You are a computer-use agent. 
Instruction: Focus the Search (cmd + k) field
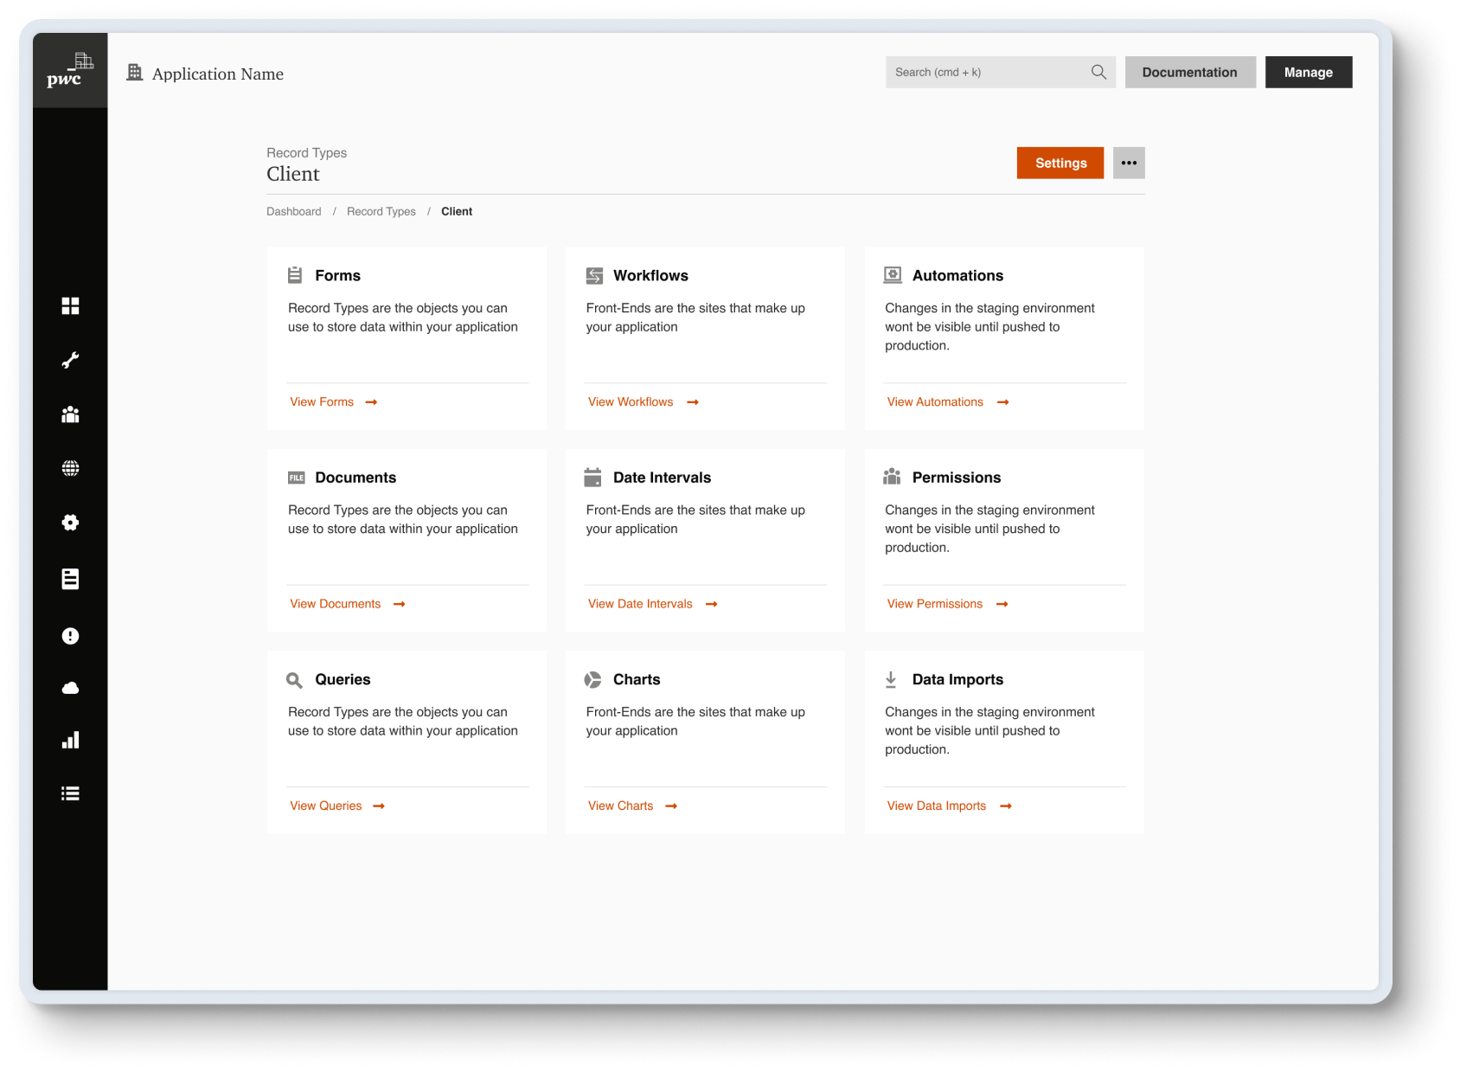click(x=1001, y=72)
